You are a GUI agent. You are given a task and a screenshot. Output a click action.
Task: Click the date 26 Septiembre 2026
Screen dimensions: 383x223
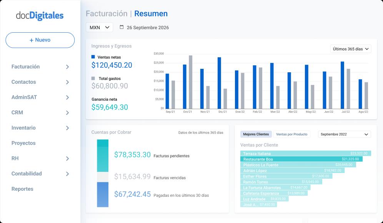[x=148, y=28]
